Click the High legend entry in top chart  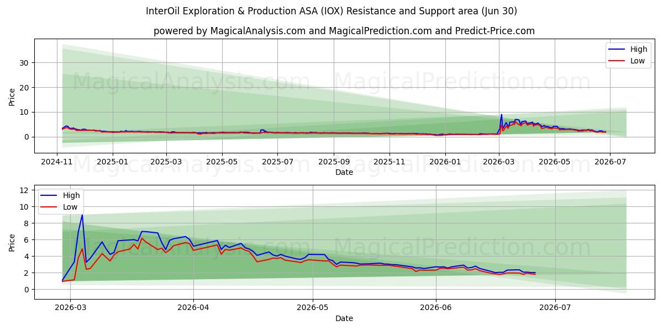pos(627,49)
